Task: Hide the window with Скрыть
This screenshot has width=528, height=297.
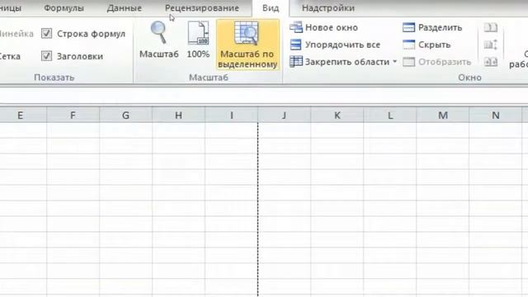Action: pos(427,45)
